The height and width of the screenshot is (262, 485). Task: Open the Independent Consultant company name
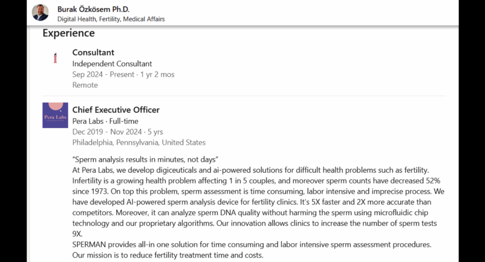point(112,64)
